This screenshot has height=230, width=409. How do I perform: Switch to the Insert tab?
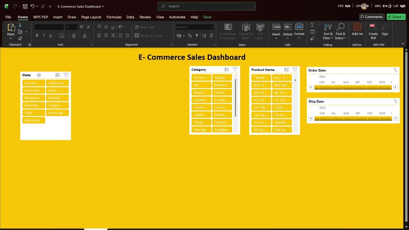(58, 17)
